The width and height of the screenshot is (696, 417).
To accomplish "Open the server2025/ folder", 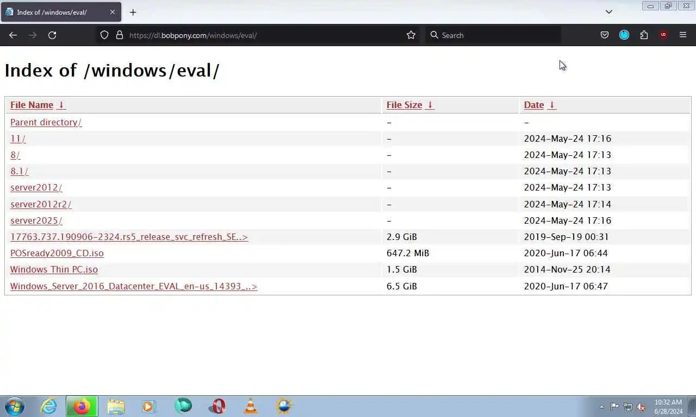I will tap(36, 220).
